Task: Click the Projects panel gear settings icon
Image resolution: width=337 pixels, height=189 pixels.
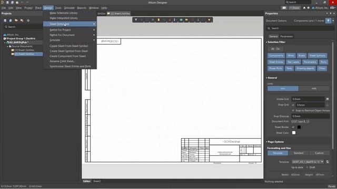Action: point(28,20)
